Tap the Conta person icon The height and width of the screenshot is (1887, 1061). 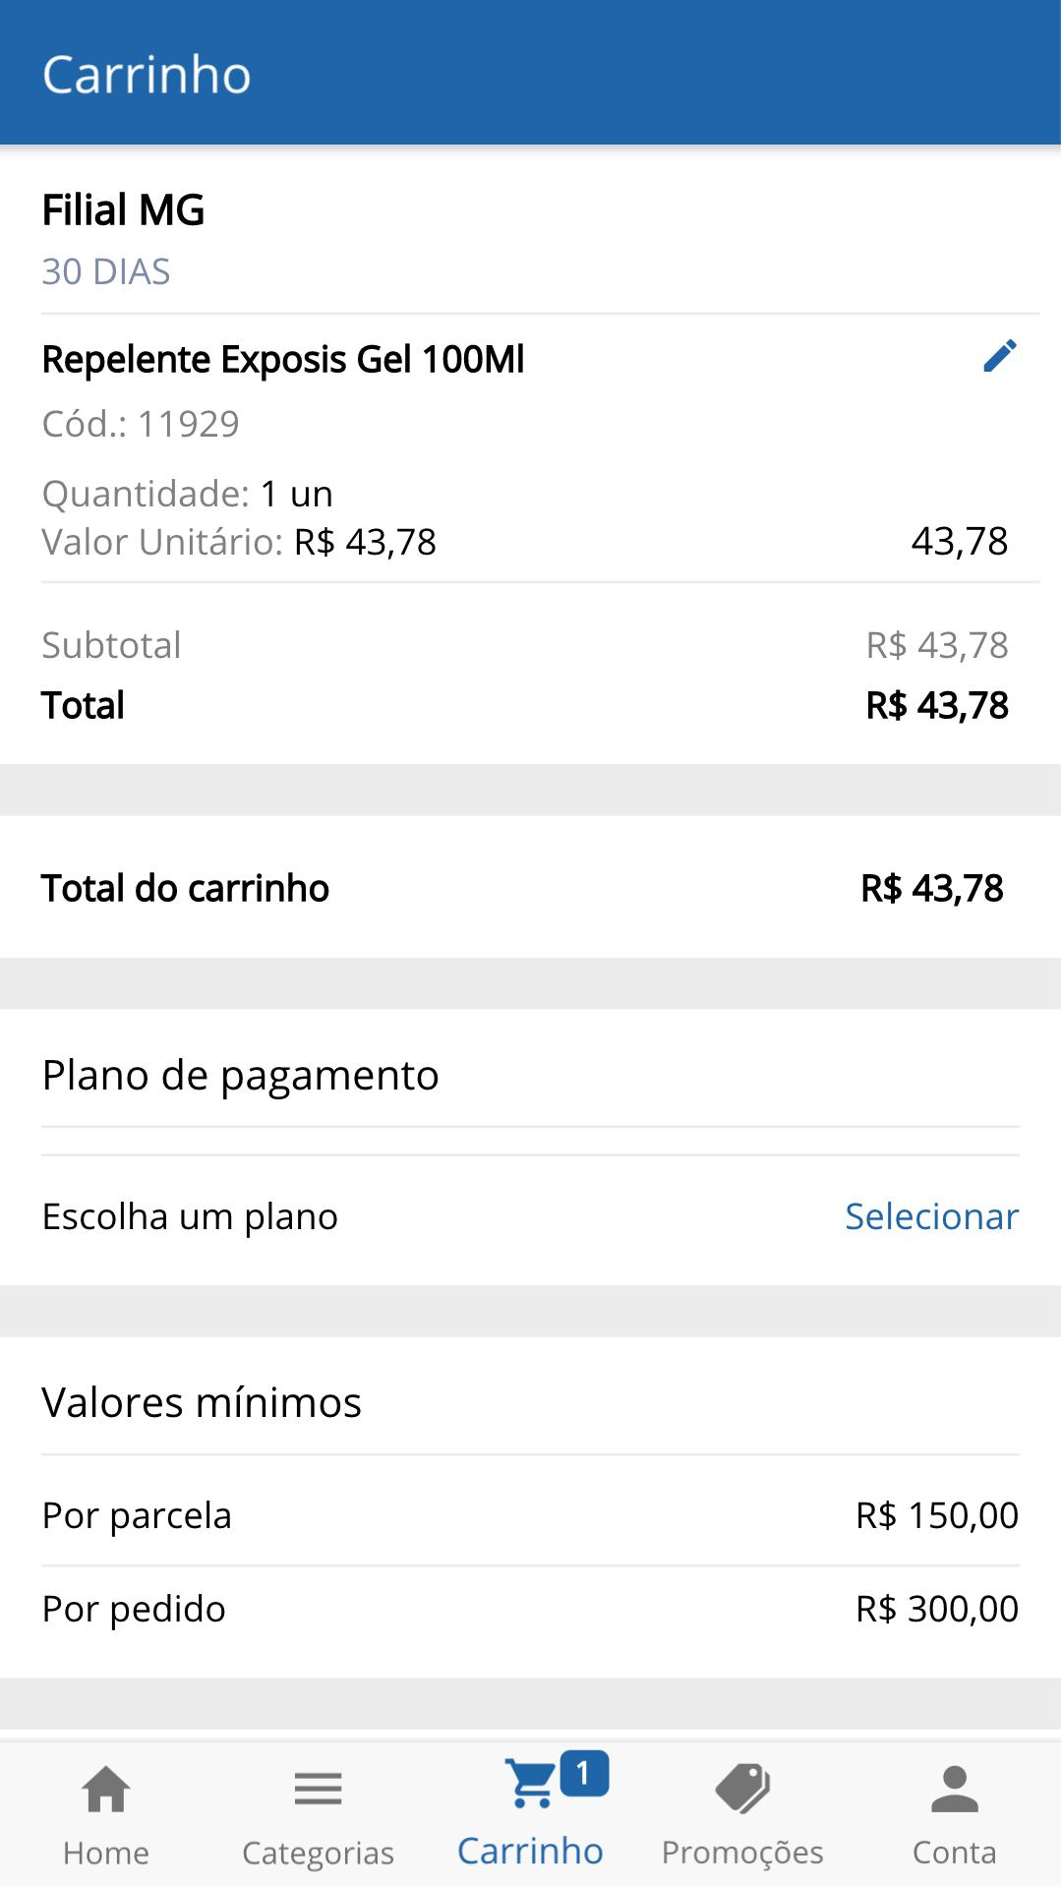955,1789
